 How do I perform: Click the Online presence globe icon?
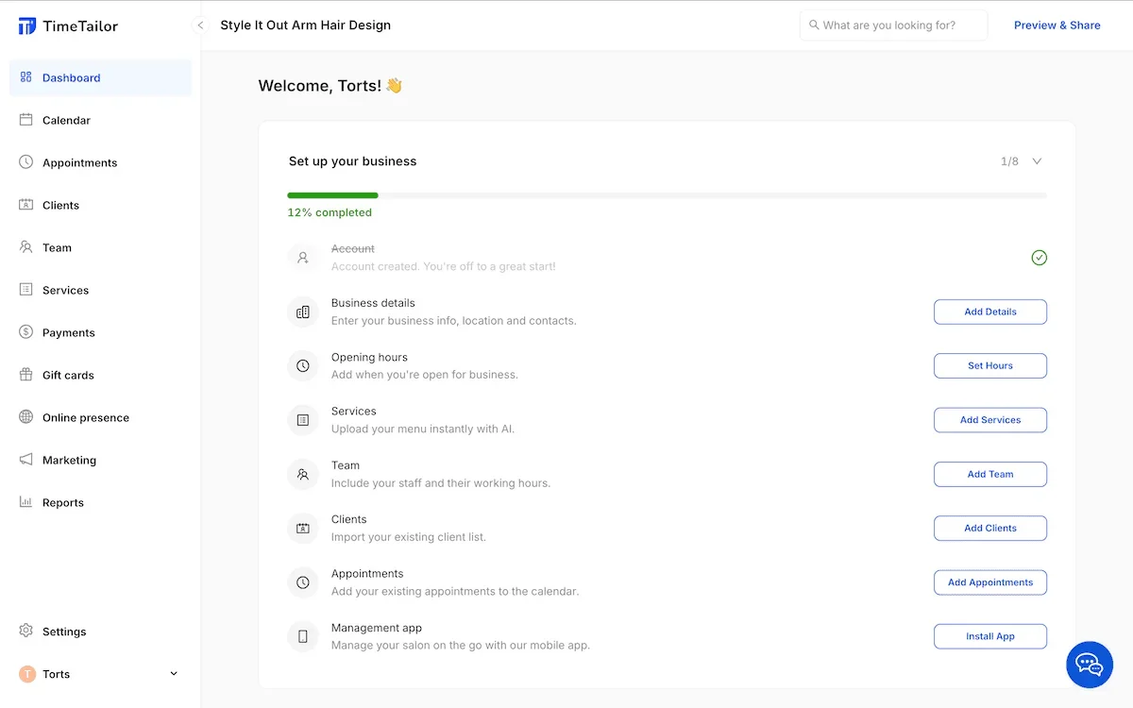[x=26, y=417]
